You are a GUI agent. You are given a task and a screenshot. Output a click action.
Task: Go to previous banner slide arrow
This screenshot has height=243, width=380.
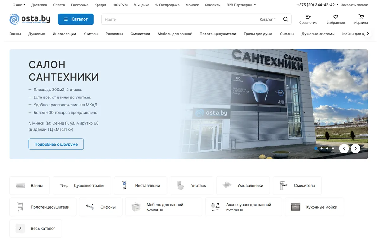click(344, 148)
